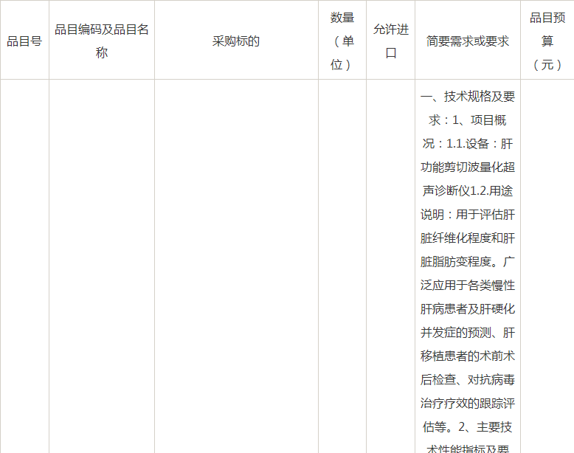Click the 品目号 column header

point(24,41)
